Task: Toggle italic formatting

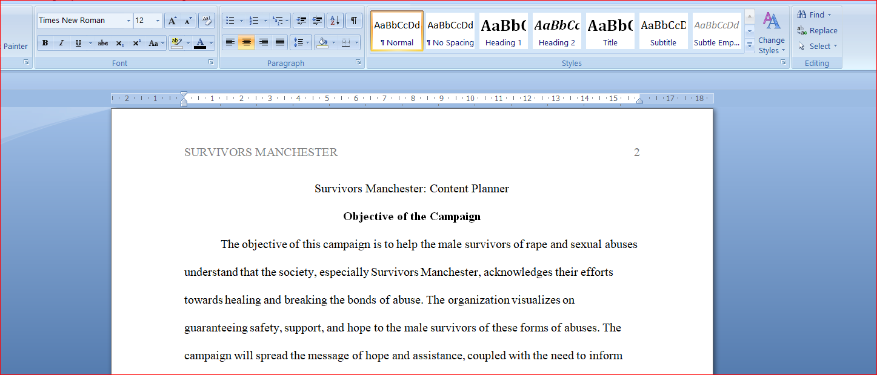Action: pos(61,43)
